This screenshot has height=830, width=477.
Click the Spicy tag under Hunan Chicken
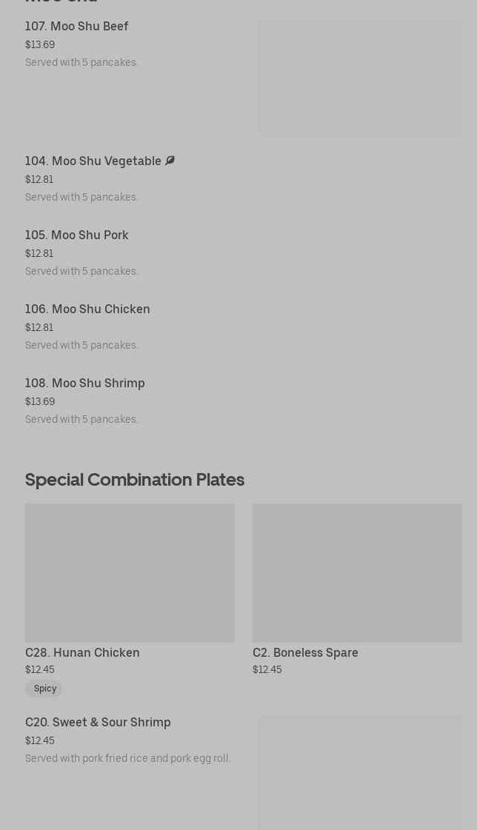[x=44, y=689]
